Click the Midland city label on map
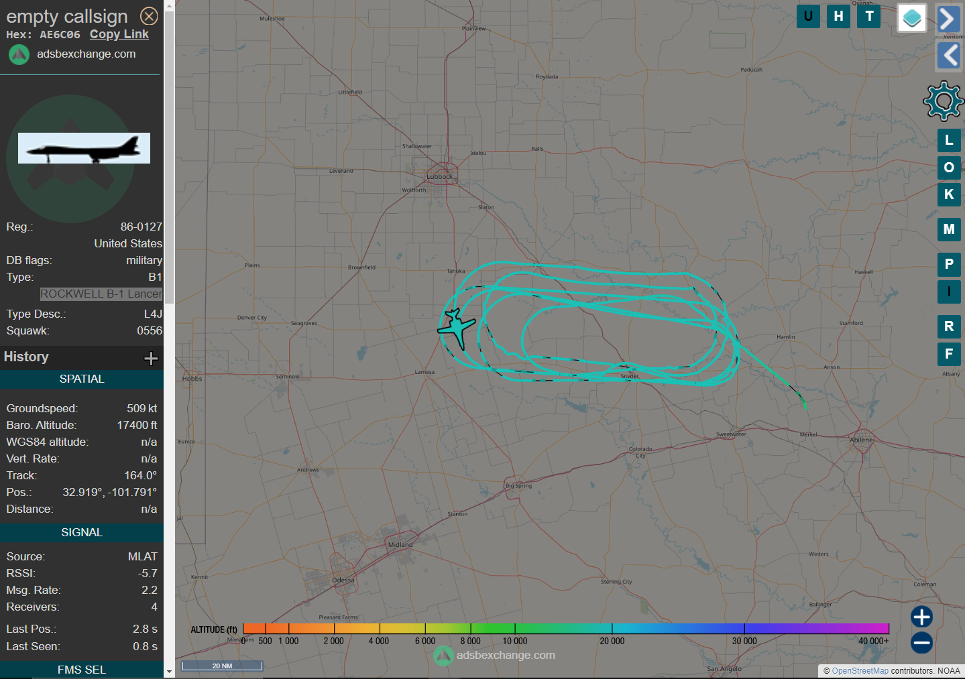965x679 pixels. [400, 545]
